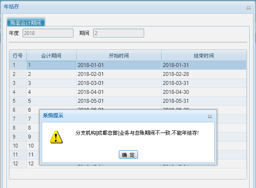This screenshot has width=256, height=188.
Task: Click the 期间 input field showing 2
Action: click(x=119, y=33)
